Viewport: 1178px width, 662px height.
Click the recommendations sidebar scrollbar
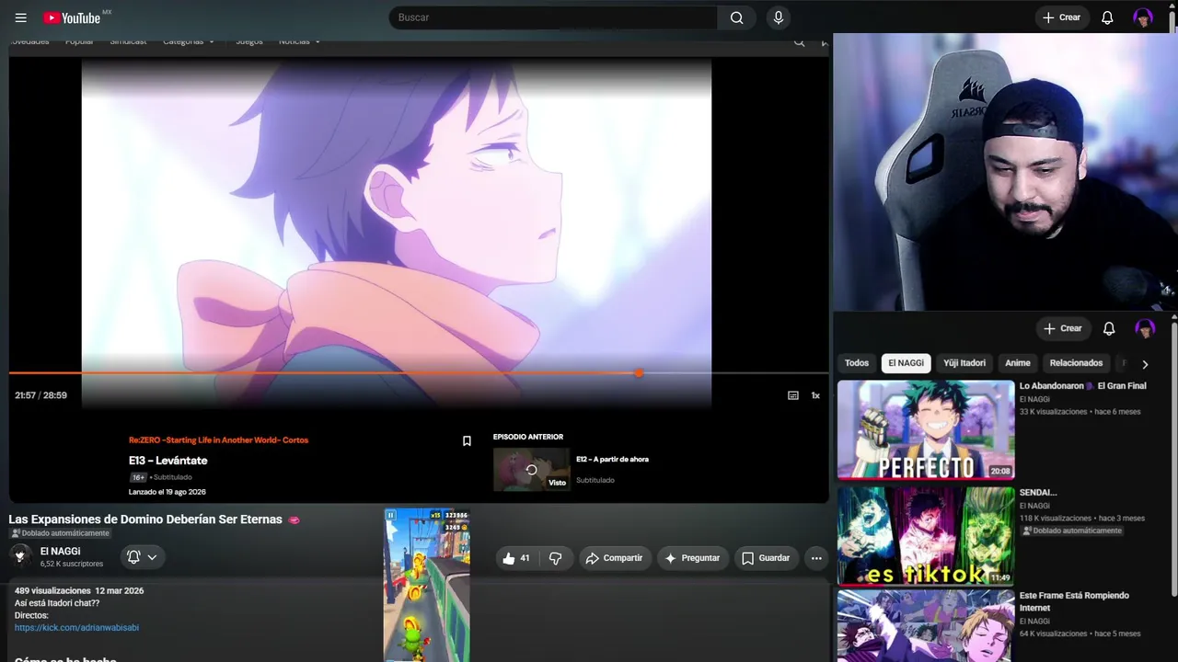click(x=1173, y=460)
